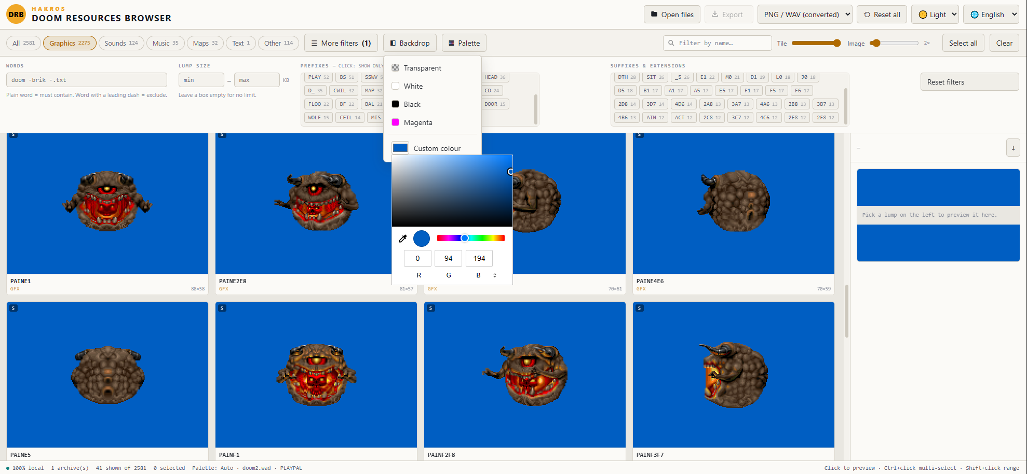Switch to the Text tab
This screenshot has height=474, width=1027.
click(241, 43)
